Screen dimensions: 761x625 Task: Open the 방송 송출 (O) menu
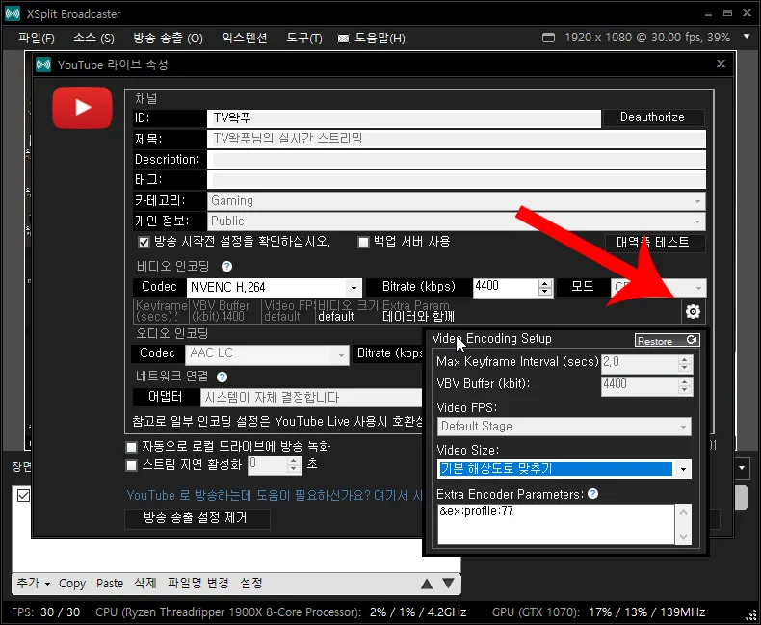(x=168, y=38)
